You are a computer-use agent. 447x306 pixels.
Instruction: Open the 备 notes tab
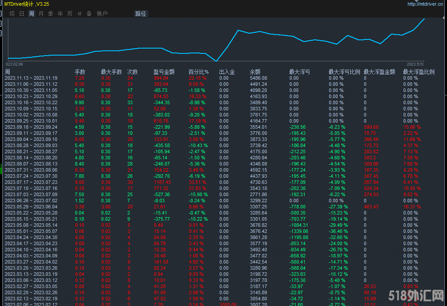click(89, 14)
